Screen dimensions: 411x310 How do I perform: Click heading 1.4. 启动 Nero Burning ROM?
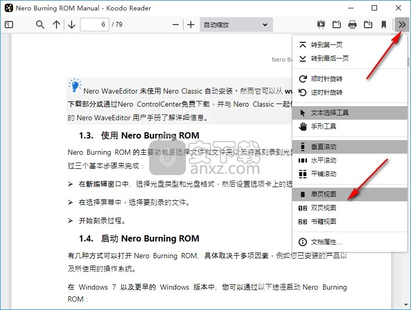click(139, 238)
